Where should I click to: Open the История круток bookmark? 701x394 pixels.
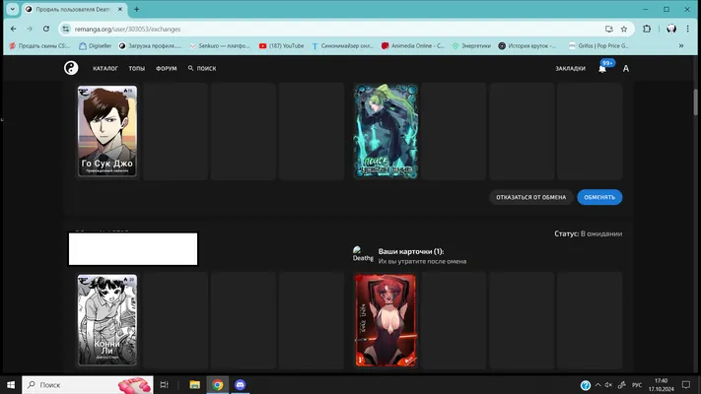coord(527,45)
